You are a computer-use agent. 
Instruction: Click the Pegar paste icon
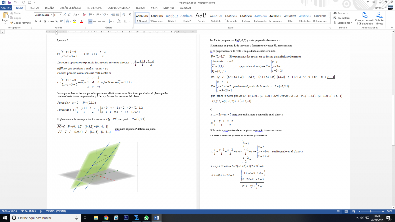5,15
